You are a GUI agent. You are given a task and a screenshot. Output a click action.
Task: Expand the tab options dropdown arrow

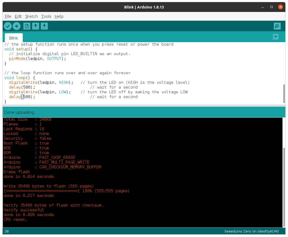tap(276, 37)
